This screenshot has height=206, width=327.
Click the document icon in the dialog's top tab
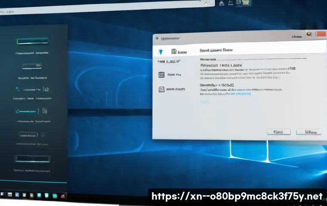tap(174, 51)
